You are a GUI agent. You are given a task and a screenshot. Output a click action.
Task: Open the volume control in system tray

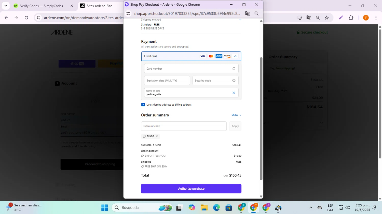point(348,208)
